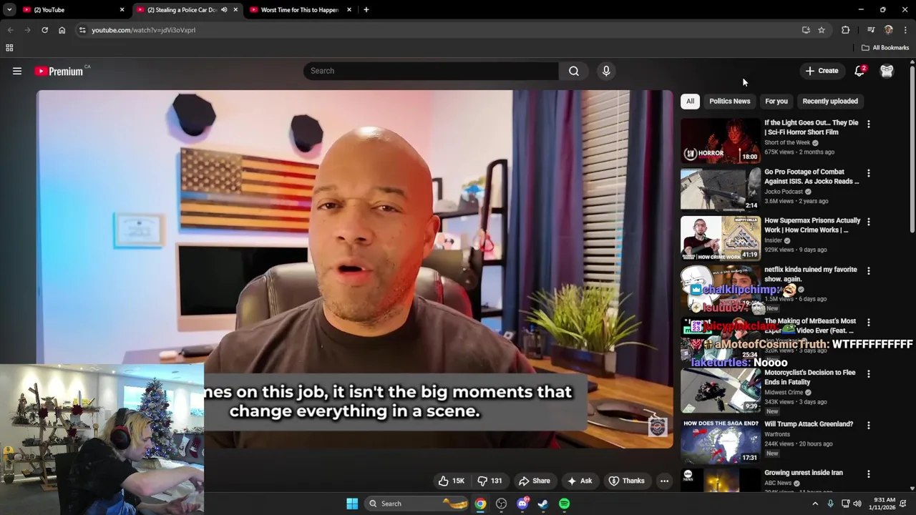Image resolution: width=916 pixels, height=515 pixels.
Task: Open options for Go Pro Footage of Combat video
Action: point(869,173)
